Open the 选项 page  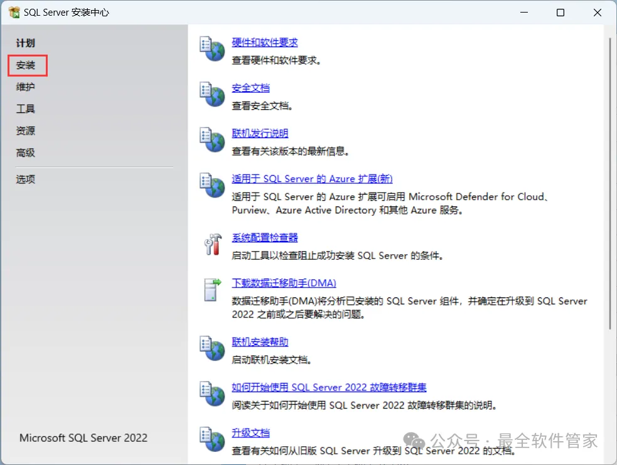pos(26,179)
